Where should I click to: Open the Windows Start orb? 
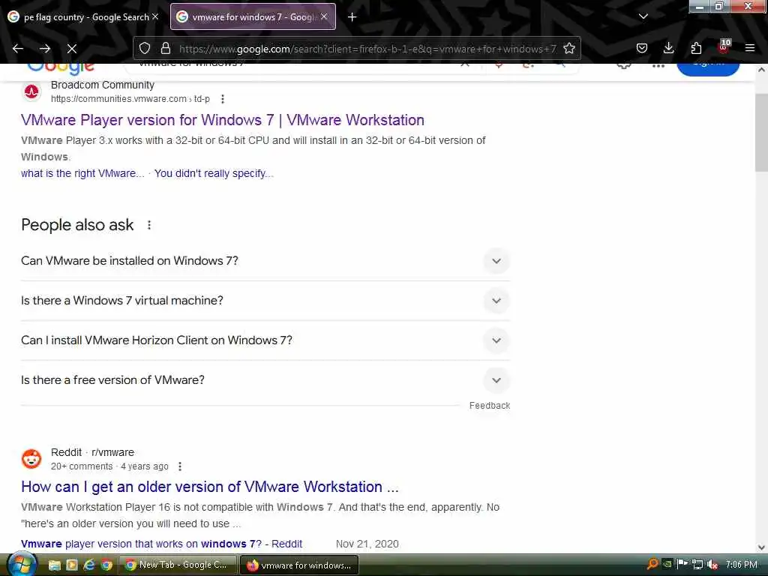[21, 565]
